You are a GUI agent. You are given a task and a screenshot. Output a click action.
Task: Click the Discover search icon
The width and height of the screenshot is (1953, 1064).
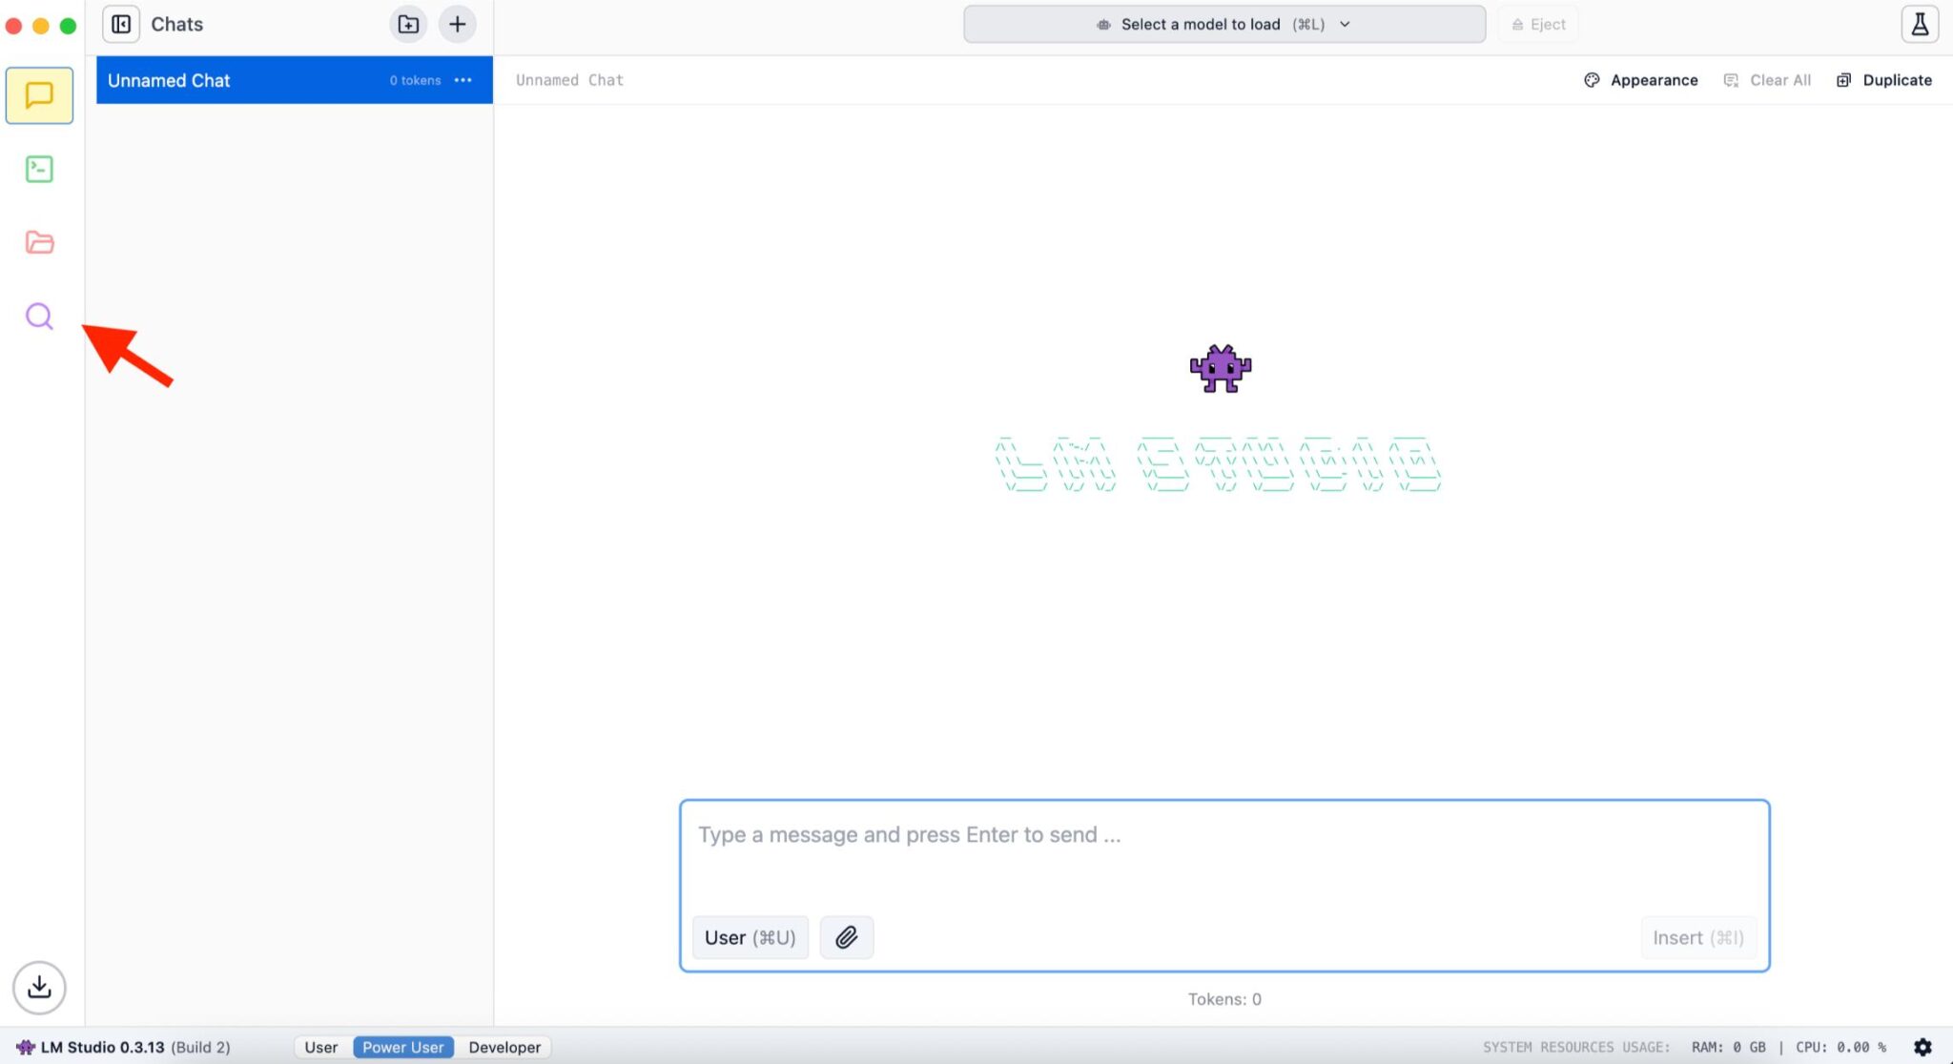click(x=39, y=317)
